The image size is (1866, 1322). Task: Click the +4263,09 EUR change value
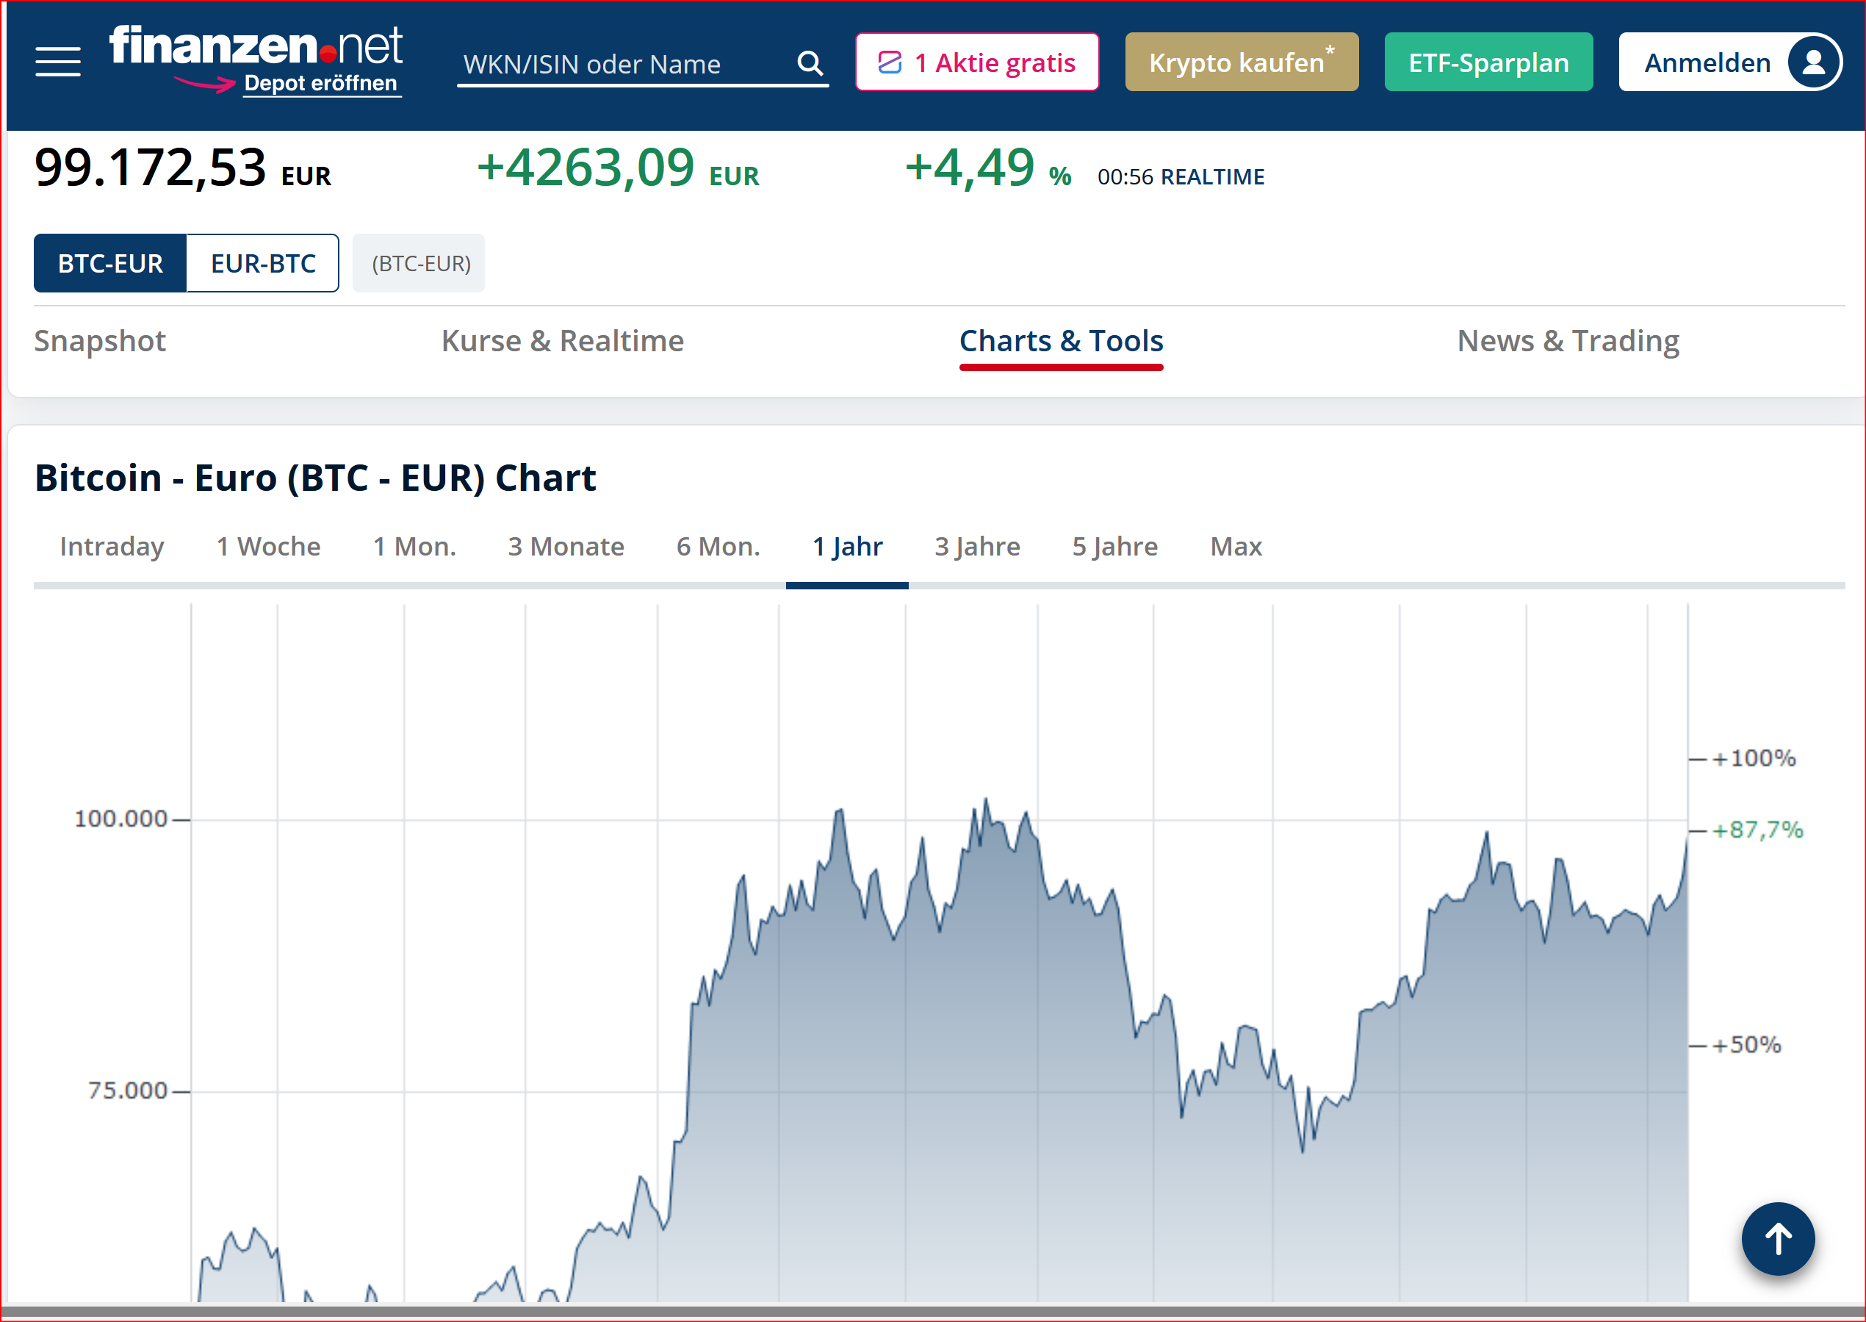pyautogui.click(x=618, y=168)
